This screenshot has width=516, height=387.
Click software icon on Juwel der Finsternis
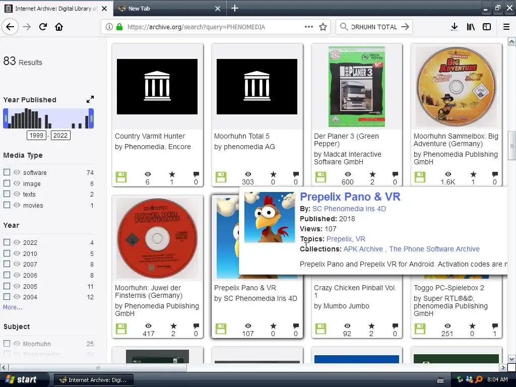pos(121,329)
